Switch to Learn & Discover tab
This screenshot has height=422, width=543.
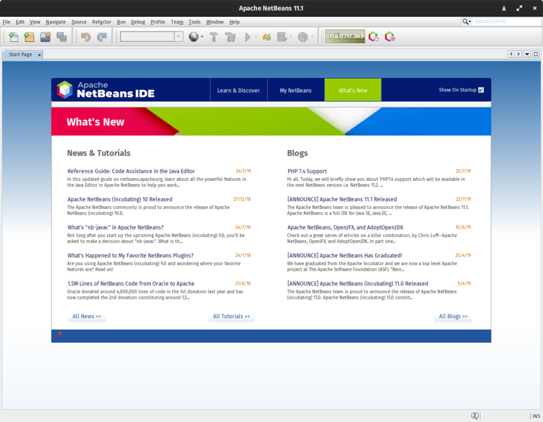(x=239, y=90)
